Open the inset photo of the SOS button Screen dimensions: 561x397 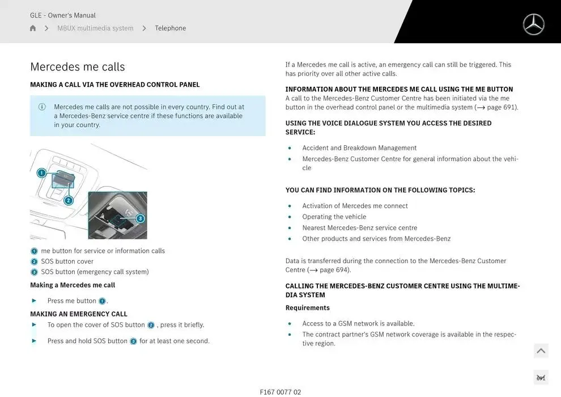[117, 215]
